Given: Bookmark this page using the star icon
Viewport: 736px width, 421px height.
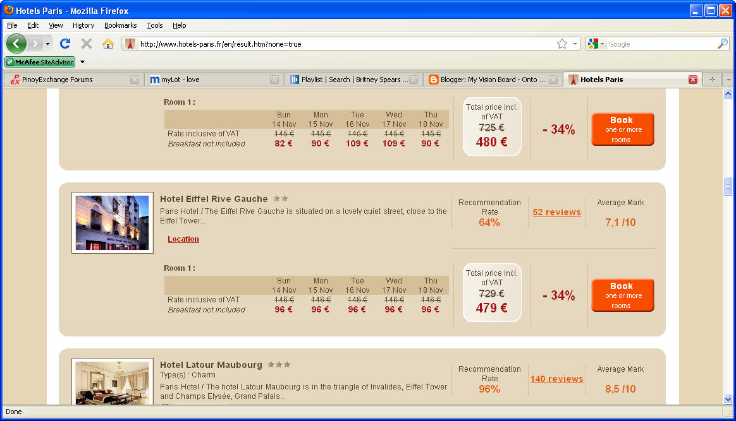Looking at the screenshot, I should coord(561,43).
